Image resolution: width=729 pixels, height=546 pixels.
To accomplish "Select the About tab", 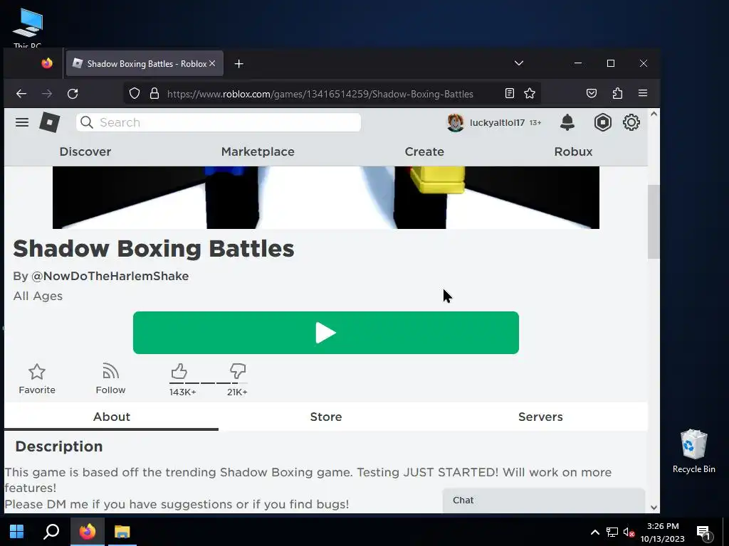I will coord(111,417).
